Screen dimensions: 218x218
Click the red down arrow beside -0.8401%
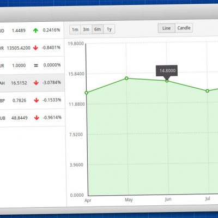pos(35,48)
